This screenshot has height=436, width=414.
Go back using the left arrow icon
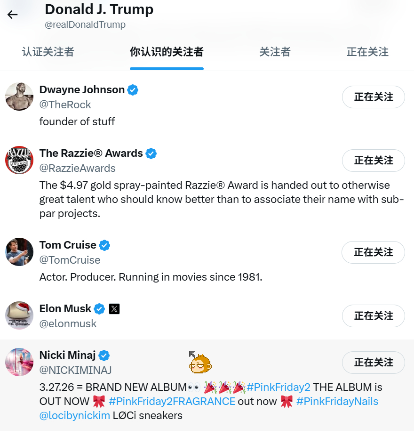(13, 15)
